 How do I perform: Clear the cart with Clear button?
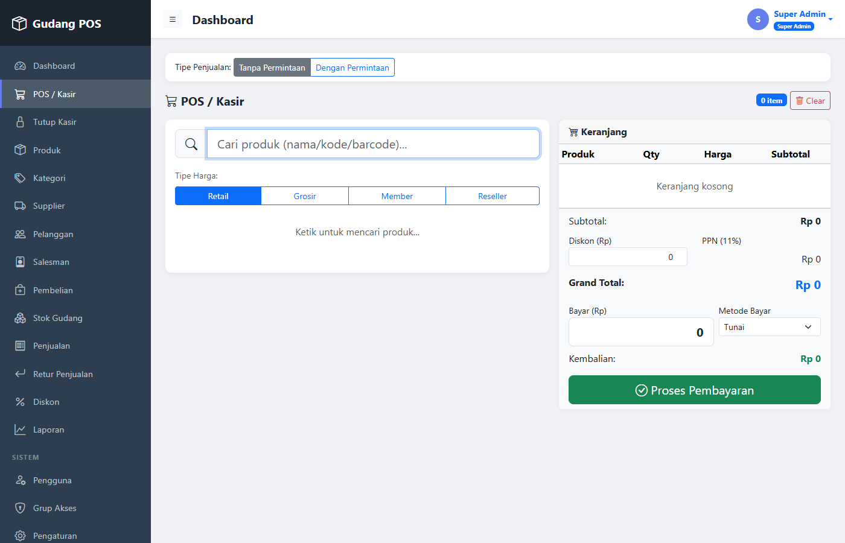810,101
